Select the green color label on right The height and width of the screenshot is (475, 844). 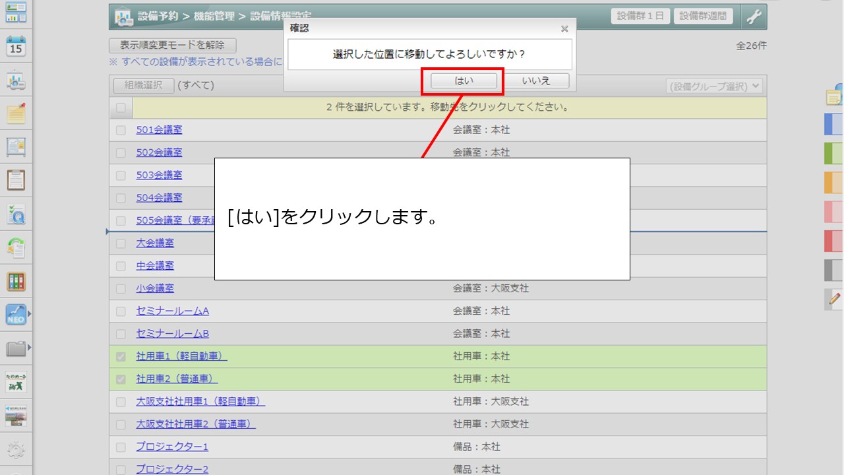[x=834, y=154]
